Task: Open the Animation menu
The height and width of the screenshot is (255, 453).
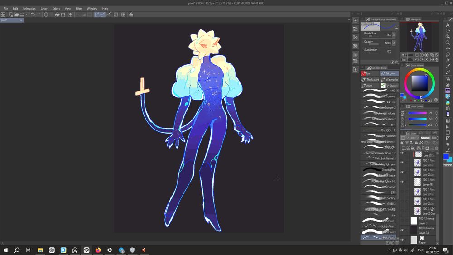Action: pyautogui.click(x=29, y=8)
